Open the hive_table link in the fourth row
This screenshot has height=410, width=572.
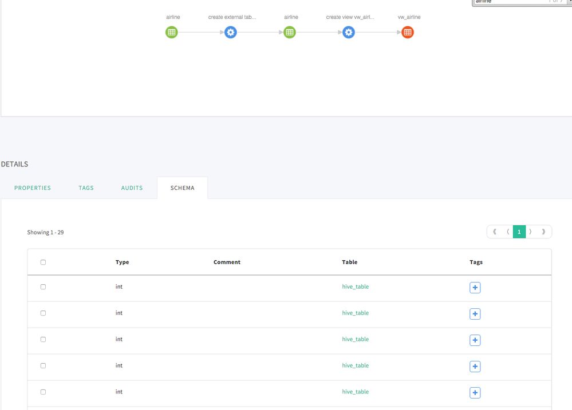(x=356, y=365)
